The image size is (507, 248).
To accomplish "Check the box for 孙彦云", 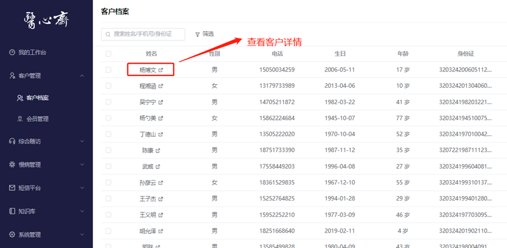I will pos(109,182).
